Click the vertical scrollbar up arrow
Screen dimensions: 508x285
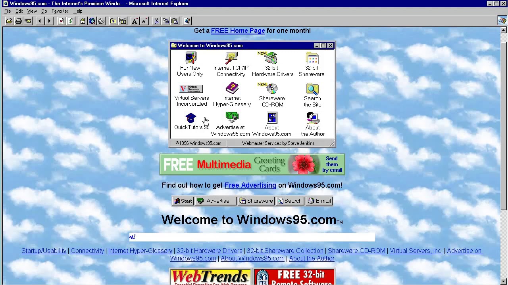tap(503, 30)
